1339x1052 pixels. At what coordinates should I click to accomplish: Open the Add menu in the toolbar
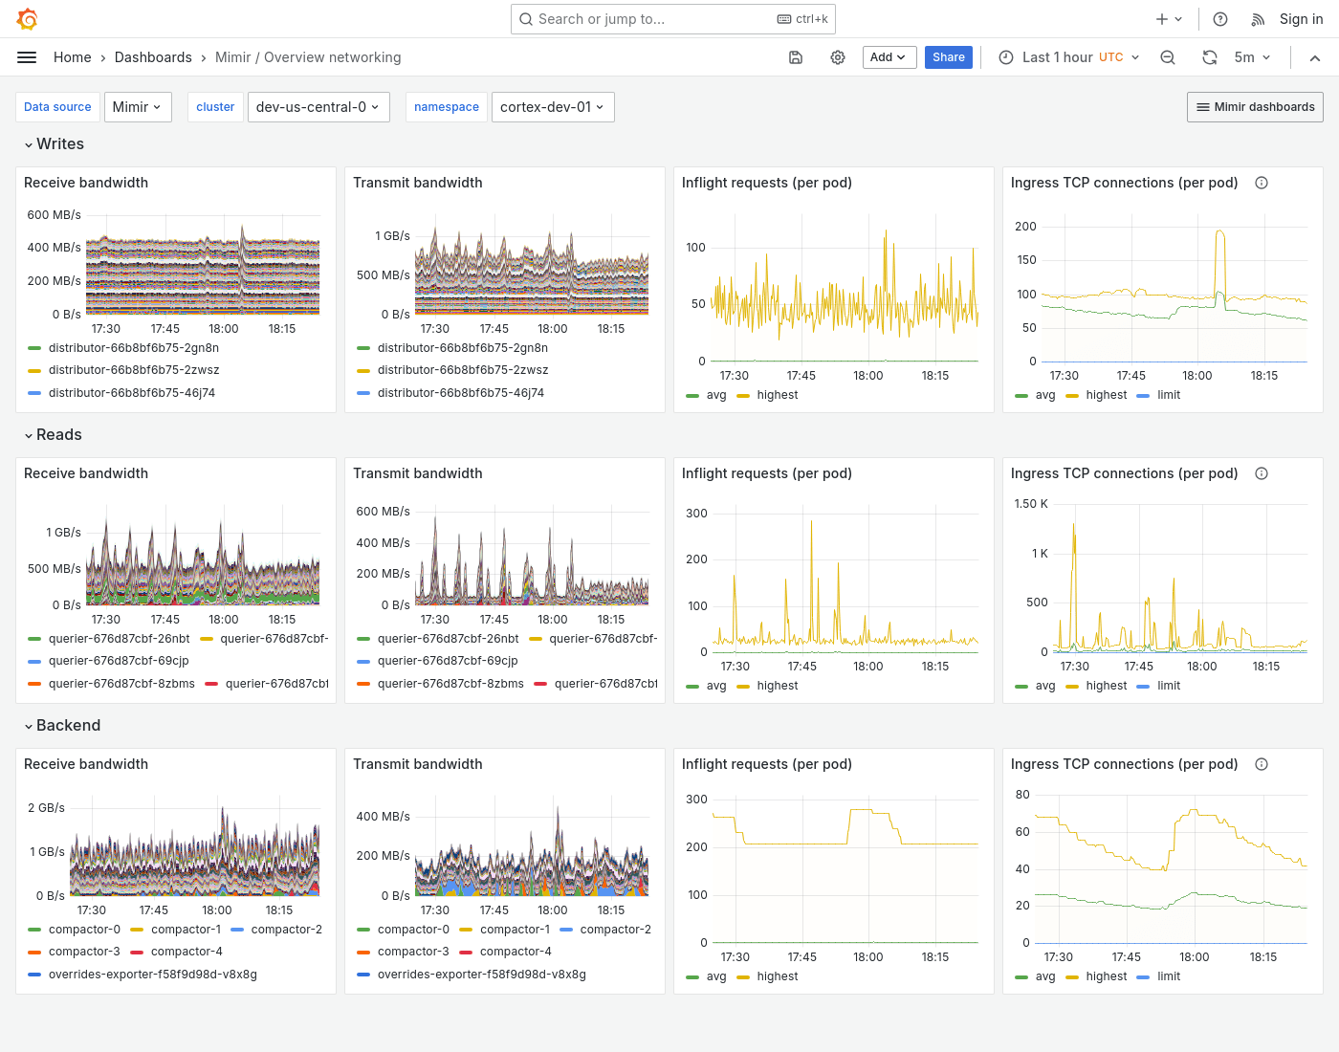(889, 57)
